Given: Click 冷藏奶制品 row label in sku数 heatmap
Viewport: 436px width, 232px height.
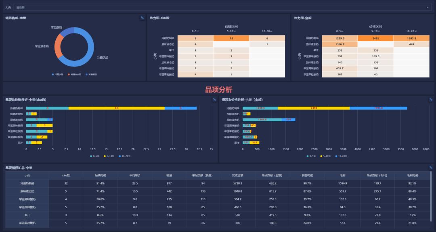Looking at the screenshot, I should [168, 38].
